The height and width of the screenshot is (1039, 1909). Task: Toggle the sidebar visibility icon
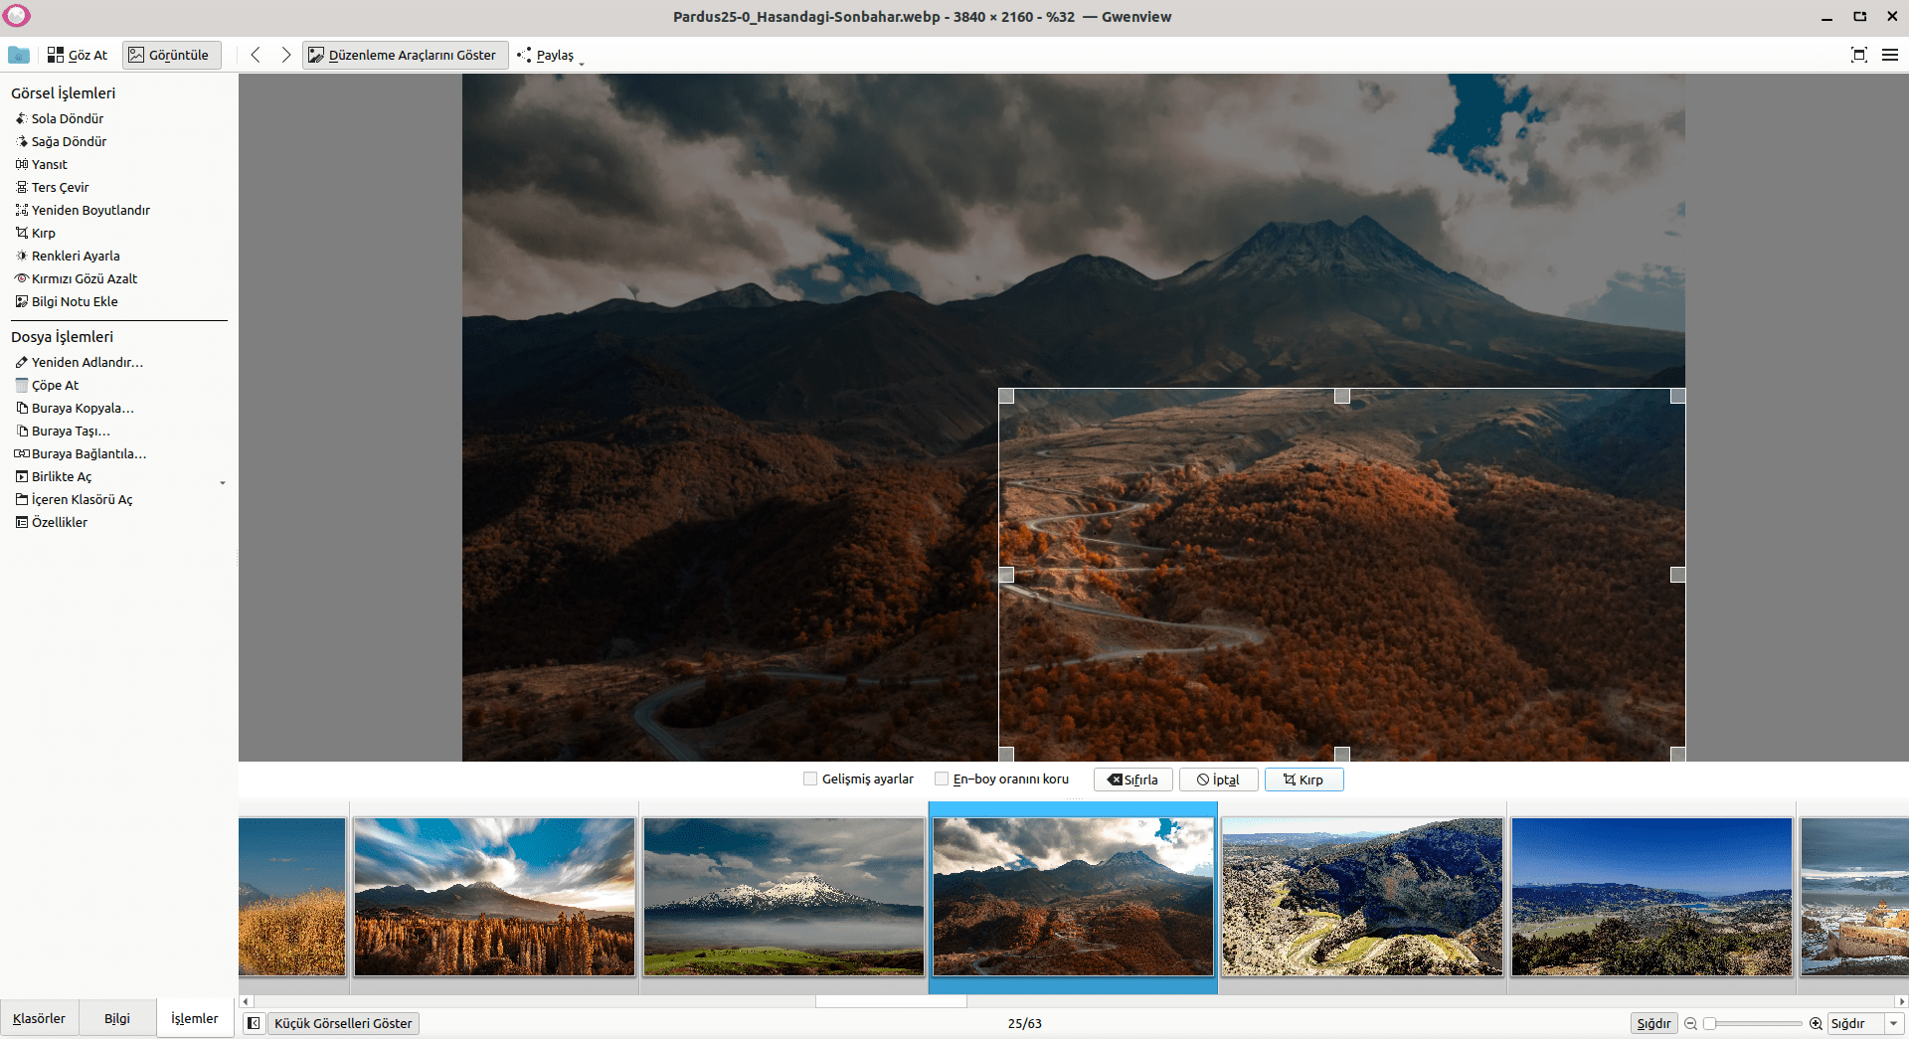tap(255, 1023)
